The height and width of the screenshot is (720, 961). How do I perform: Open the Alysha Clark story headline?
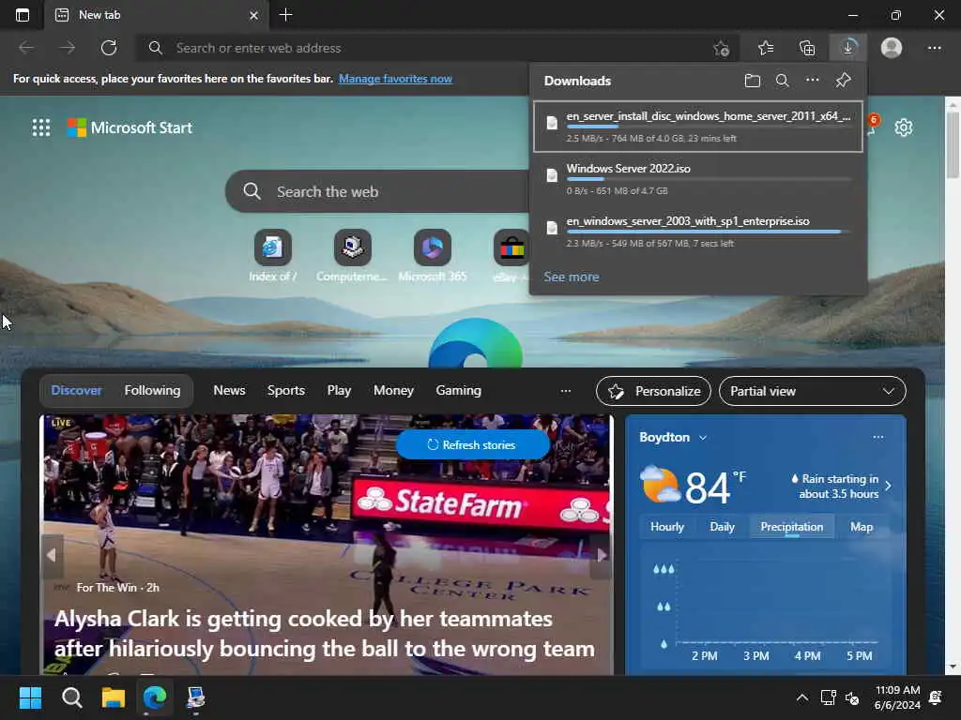(324, 634)
